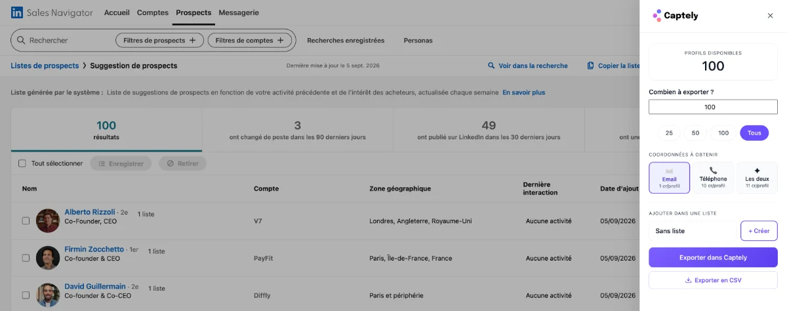Screen dimensions: 787x311
Task: Check the Tout sélectionner checkbox
Action: (22, 163)
